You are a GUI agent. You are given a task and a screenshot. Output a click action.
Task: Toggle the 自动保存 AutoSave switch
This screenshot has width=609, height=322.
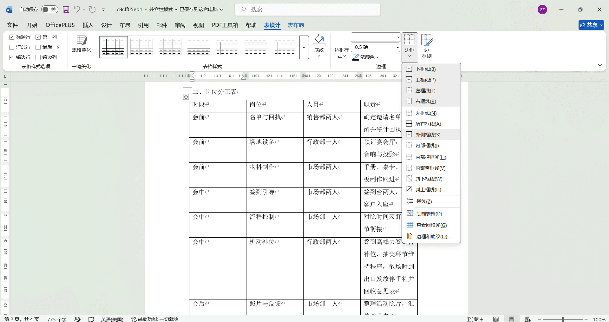click(49, 10)
